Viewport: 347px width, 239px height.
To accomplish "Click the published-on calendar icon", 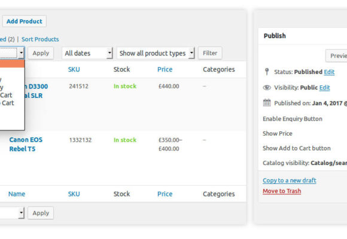I will click(267, 103).
